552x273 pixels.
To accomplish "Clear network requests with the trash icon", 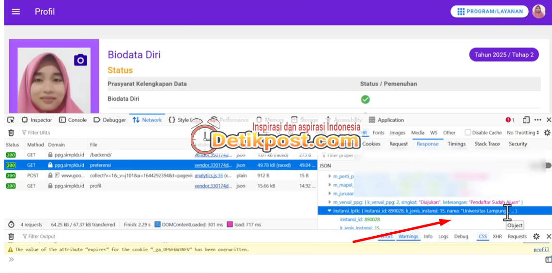I will (x=11, y=132).
